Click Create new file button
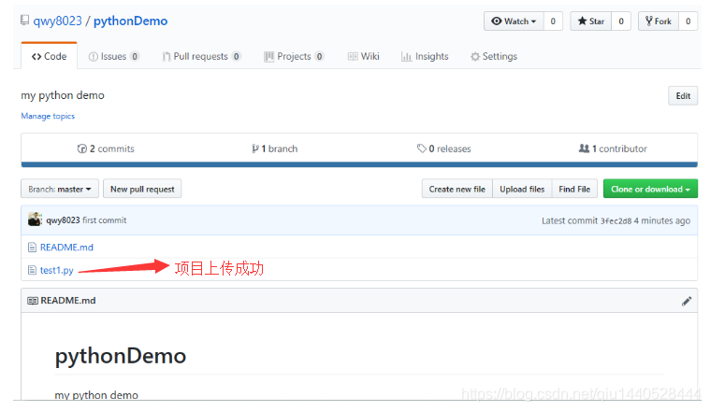The width and height of the screenshot is (710, 411). [x=456, y=189]
